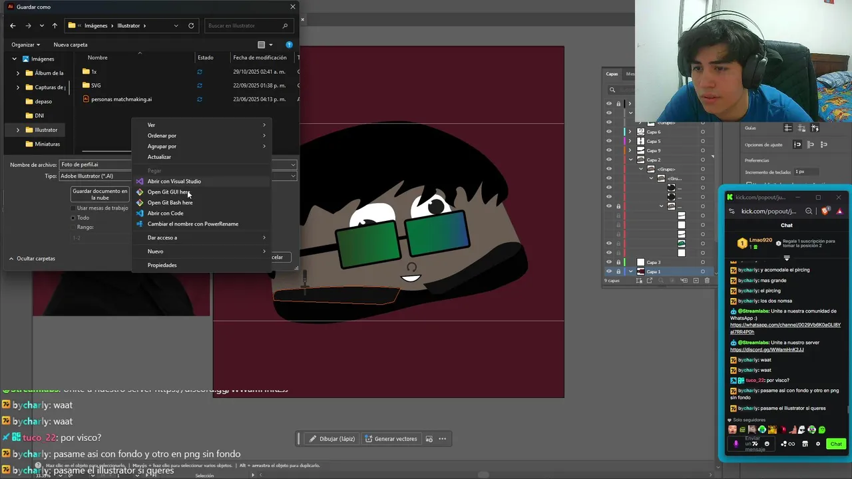This screenshot has width=852, height=479.
Task: Open the discord.gg invite link in chat
Action: point(767,349)
